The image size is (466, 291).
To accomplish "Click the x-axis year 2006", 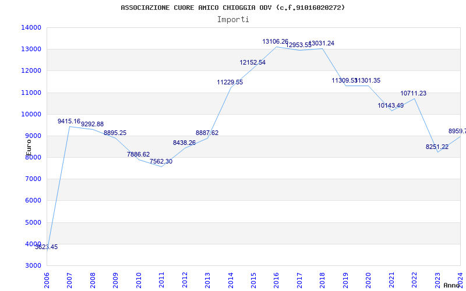I will 47,280.
